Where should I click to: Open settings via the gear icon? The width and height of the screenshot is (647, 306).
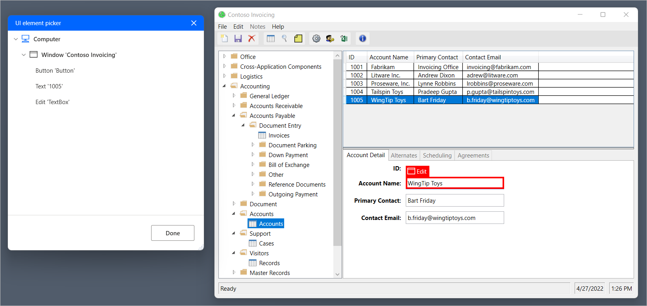click(316, 38)
